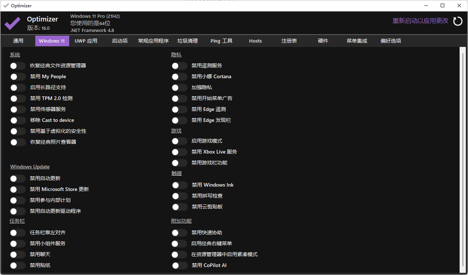468x275 pixels.
Task: Toggle 禁用 Edge 发现栏 switch
Action: [180, 120]
